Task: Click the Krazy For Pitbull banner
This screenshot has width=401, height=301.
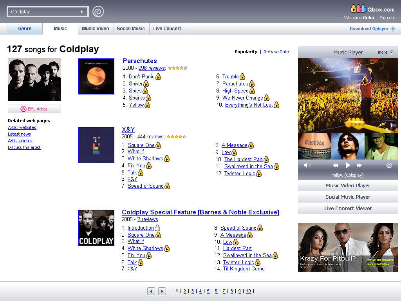Action: coord(348,247)
